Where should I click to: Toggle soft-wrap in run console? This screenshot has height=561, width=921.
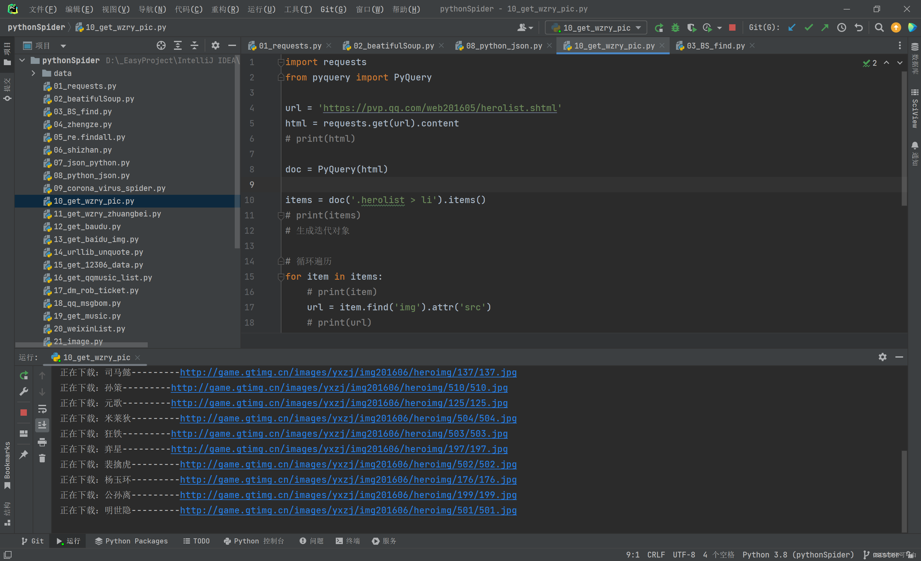(x=42, y=409)
